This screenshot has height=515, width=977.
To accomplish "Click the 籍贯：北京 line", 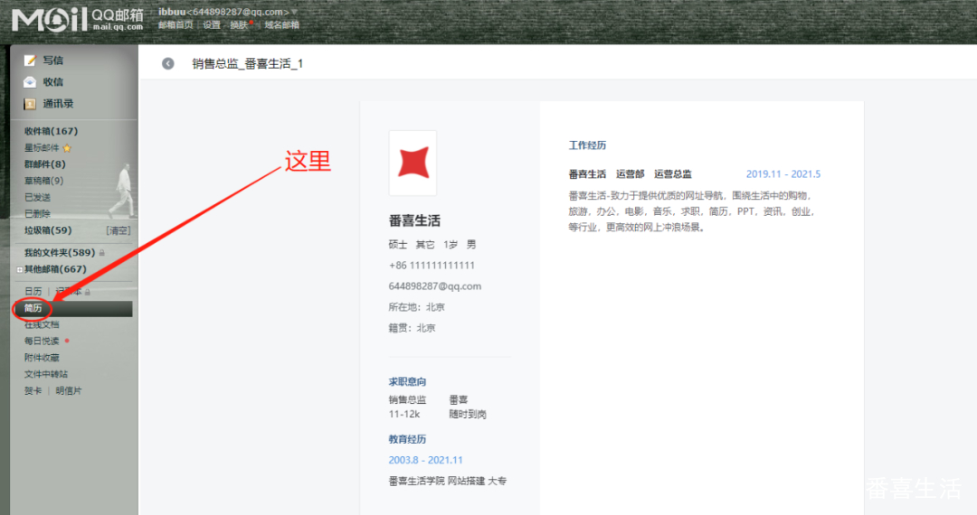I will (412, 328).
